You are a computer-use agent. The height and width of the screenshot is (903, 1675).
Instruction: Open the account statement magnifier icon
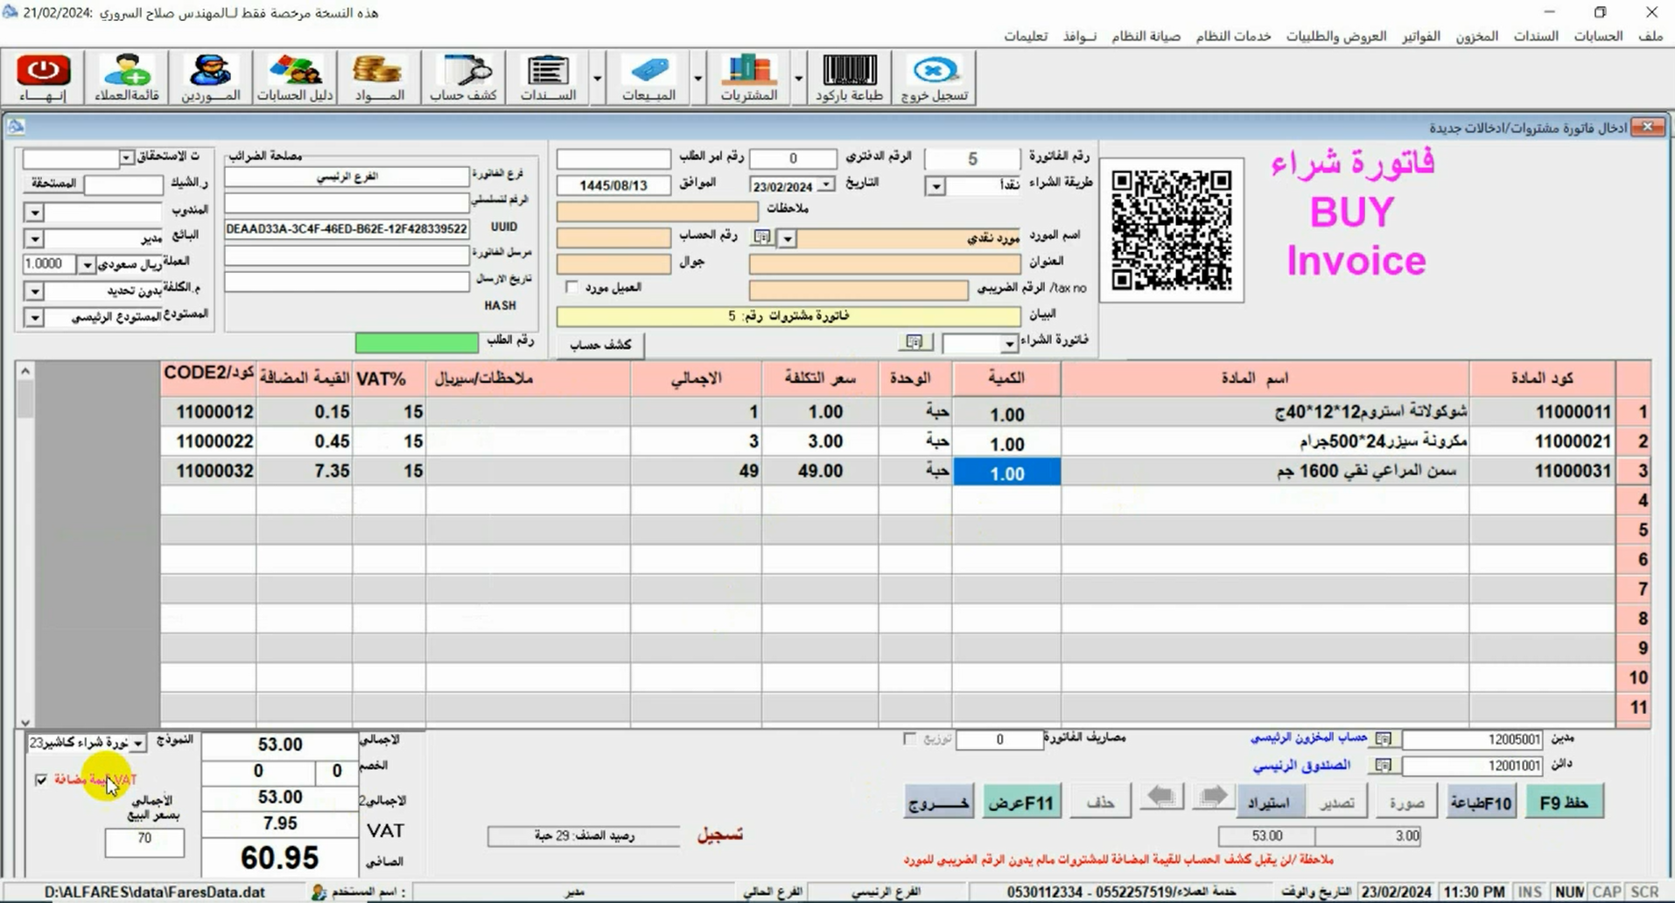pyautogui.click(x=464, y=77)
